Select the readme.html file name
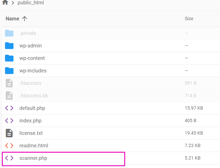The image size is (220, 168). 34,146
